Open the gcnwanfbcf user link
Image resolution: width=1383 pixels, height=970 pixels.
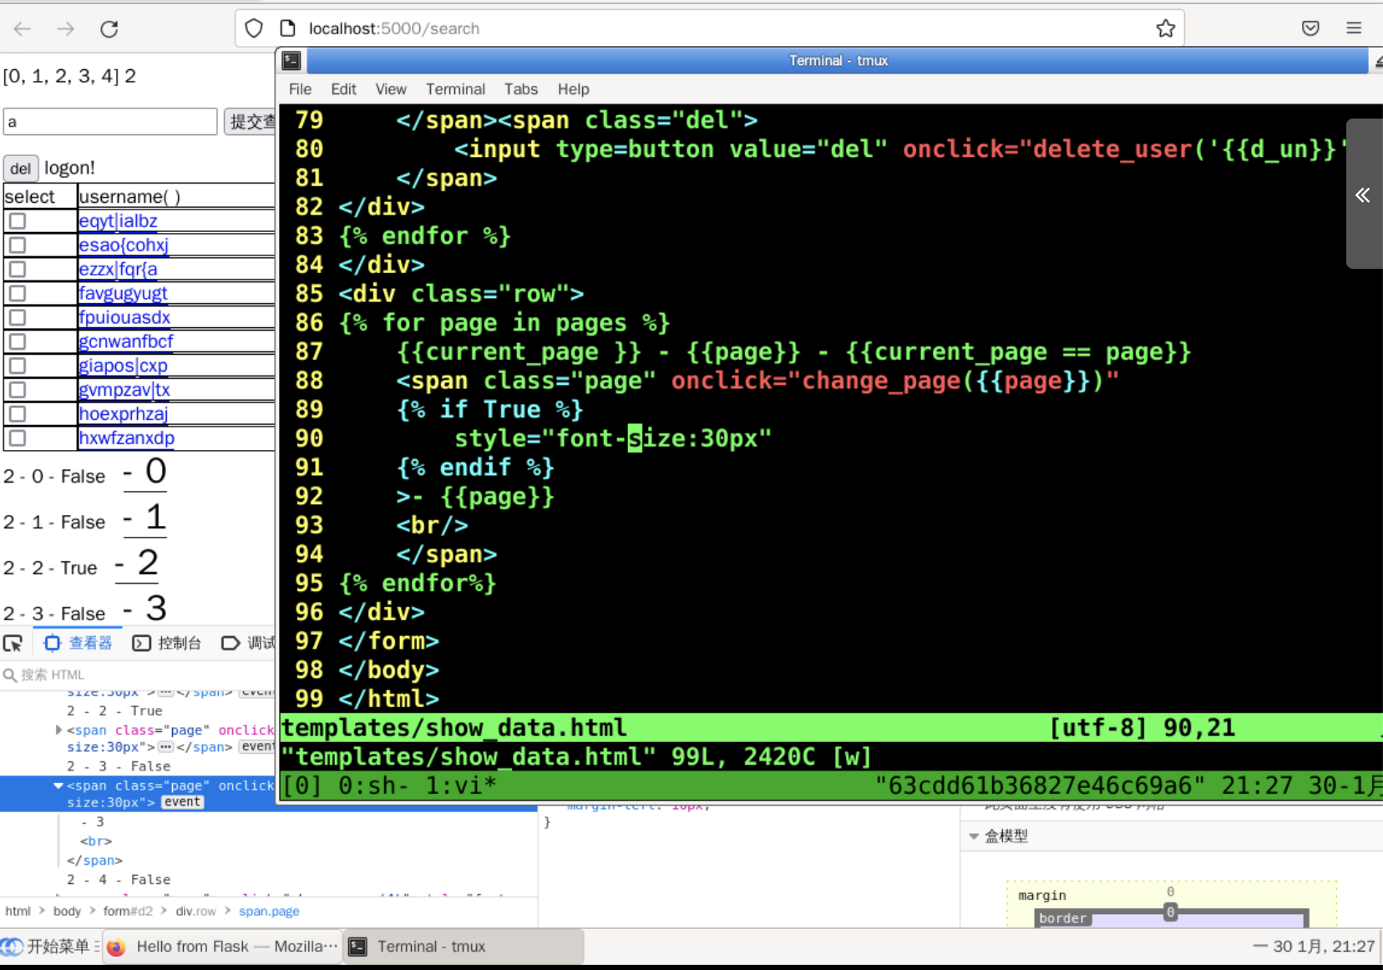(x=126, y=341)
